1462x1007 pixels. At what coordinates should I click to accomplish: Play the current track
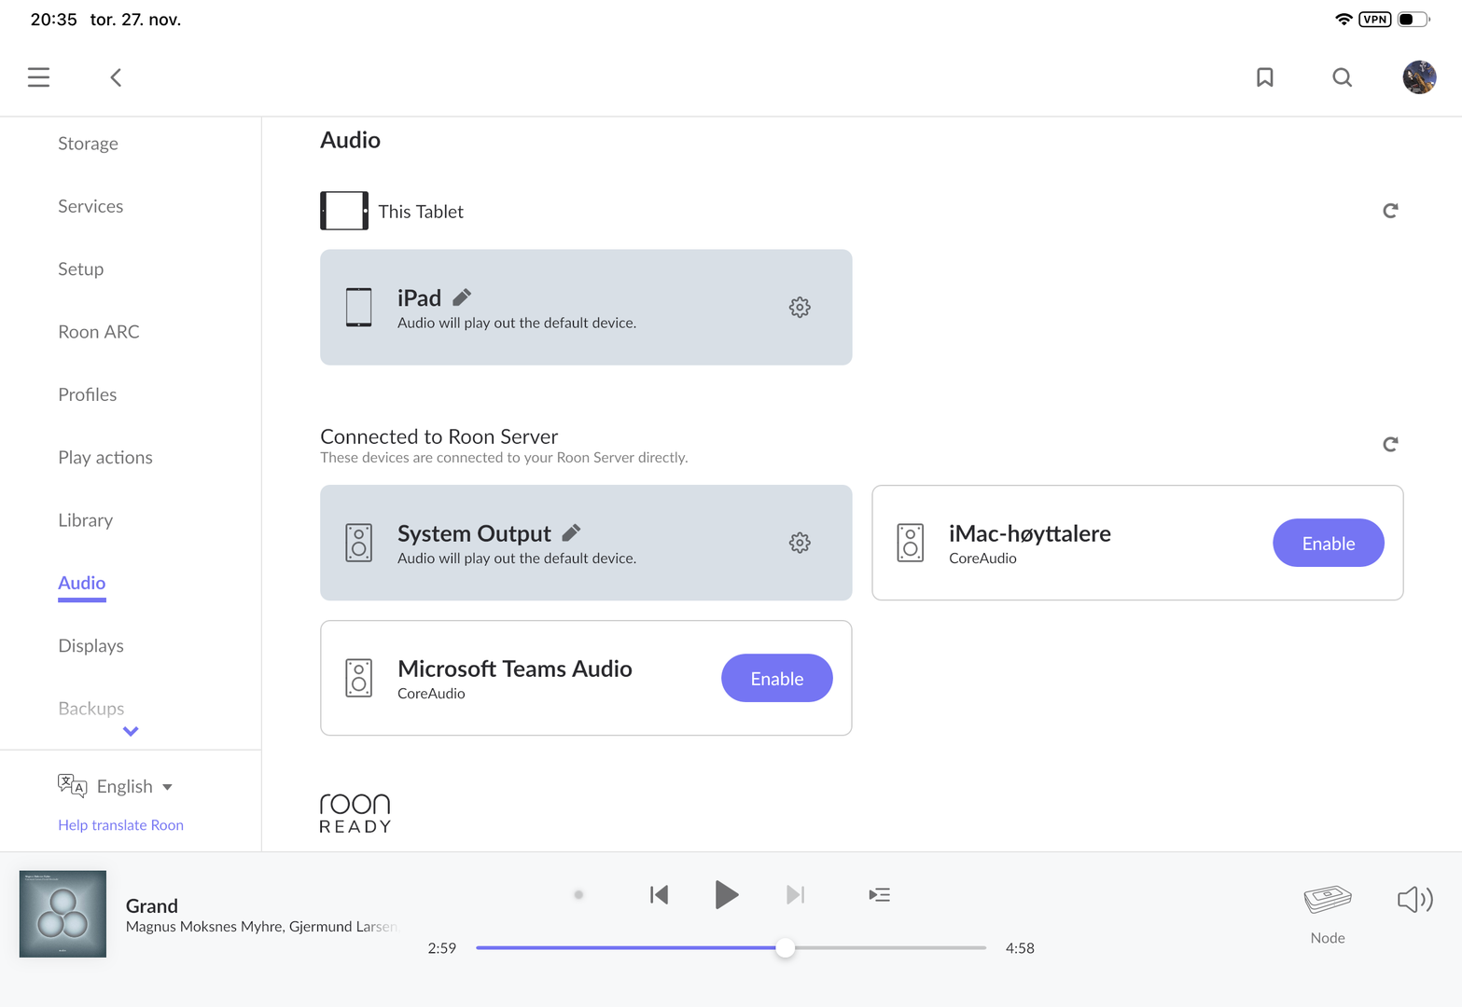click(x=726, y=895)
